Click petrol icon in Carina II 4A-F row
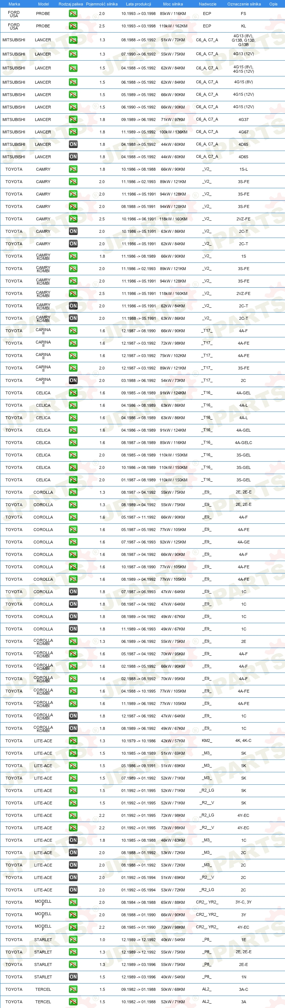 73,331
